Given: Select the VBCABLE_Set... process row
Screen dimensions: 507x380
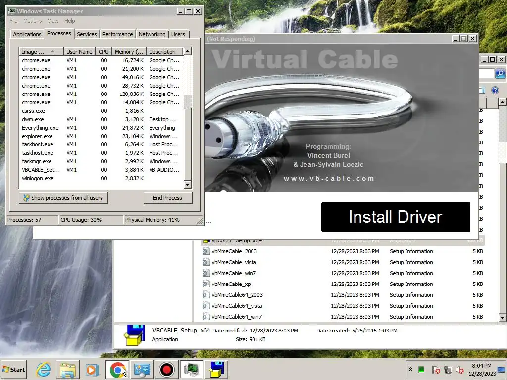Looking at the screenshot, I should 101,170.
